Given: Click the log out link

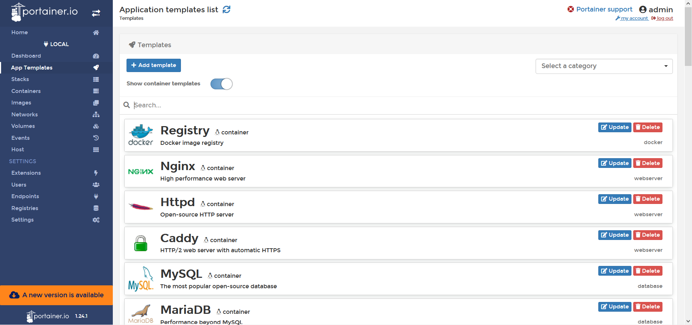Looking at the screenshot, I should 662,18.
